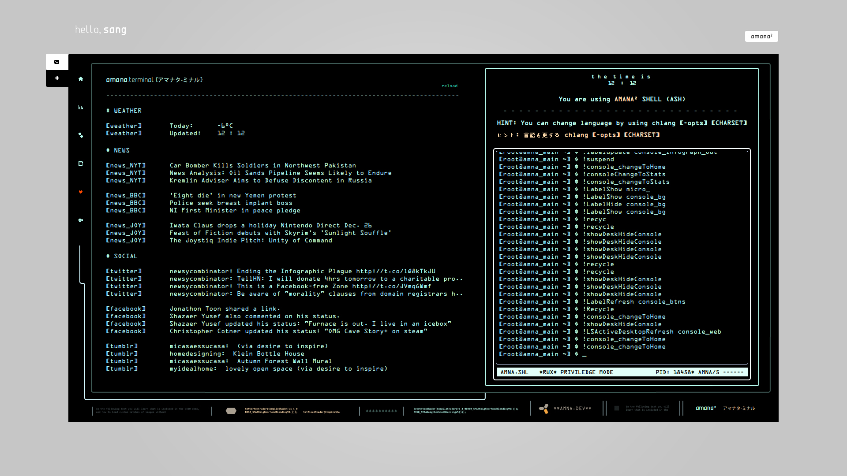The image size is (847, 476).
Task: Click the red heart favorites icon
Action: pyautogui.click(x=81, y=192)
